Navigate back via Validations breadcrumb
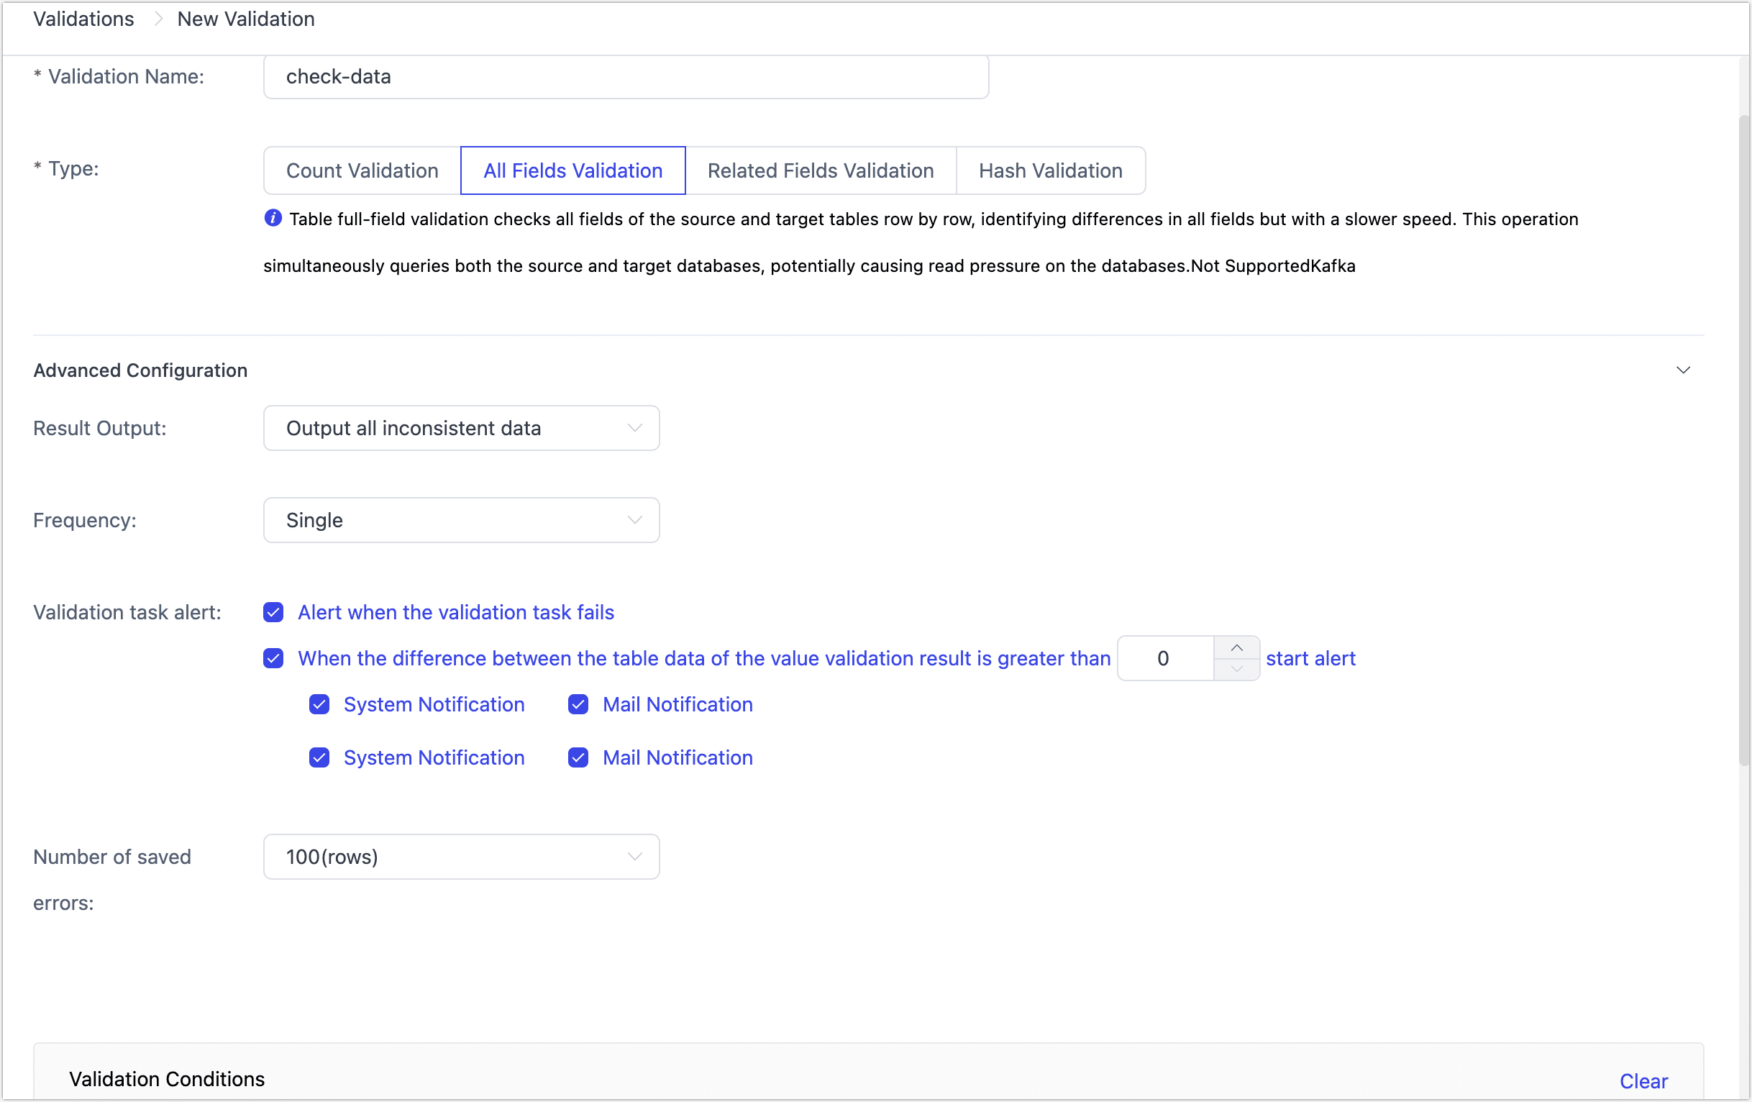This screenshot has height=1102, width=1752. coord(83,19)
